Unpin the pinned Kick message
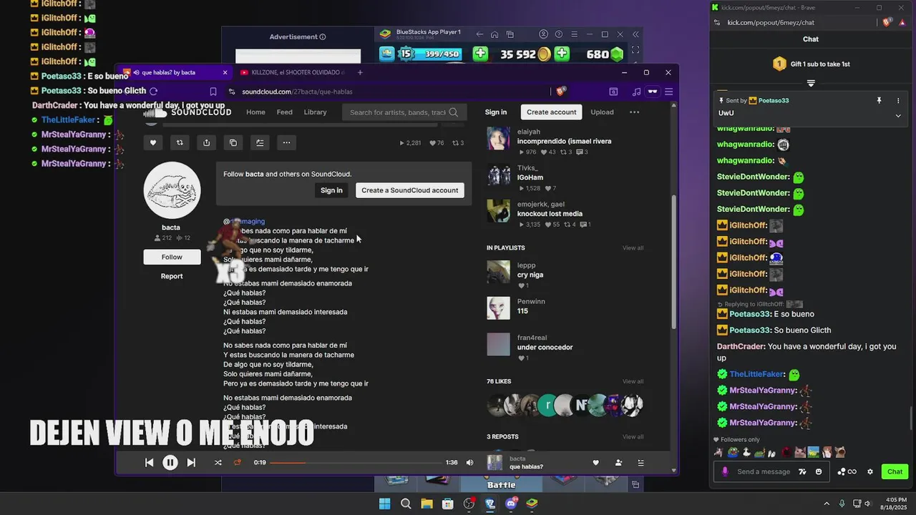Image resolution: width=916 pixels, height=515 pixels. pos(880,101)
